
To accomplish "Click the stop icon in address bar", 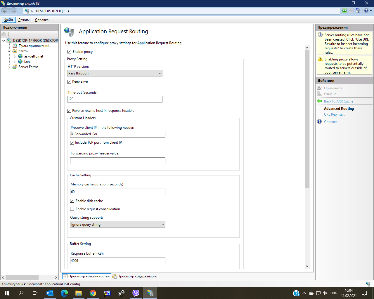I will (351, 11).
